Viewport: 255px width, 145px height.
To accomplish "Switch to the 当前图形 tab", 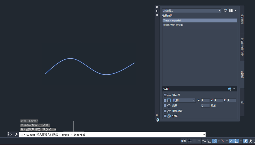I will (242, 19).
